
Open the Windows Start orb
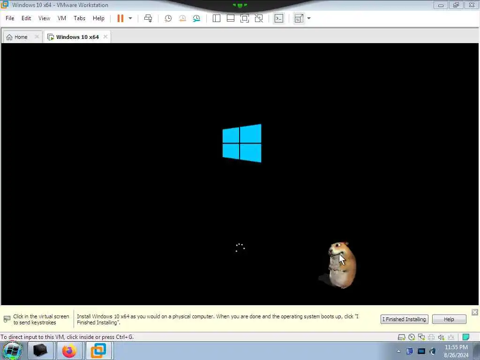point(12,351)
